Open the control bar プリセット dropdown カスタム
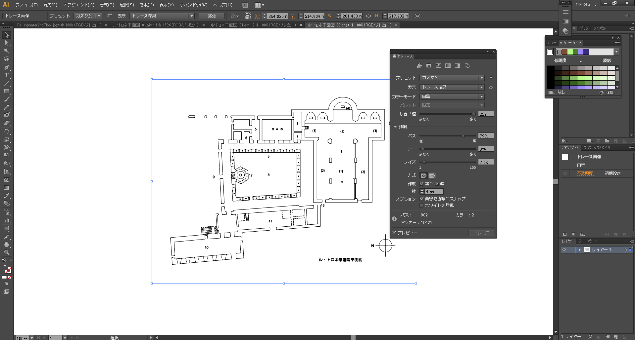 click(88, 16)
